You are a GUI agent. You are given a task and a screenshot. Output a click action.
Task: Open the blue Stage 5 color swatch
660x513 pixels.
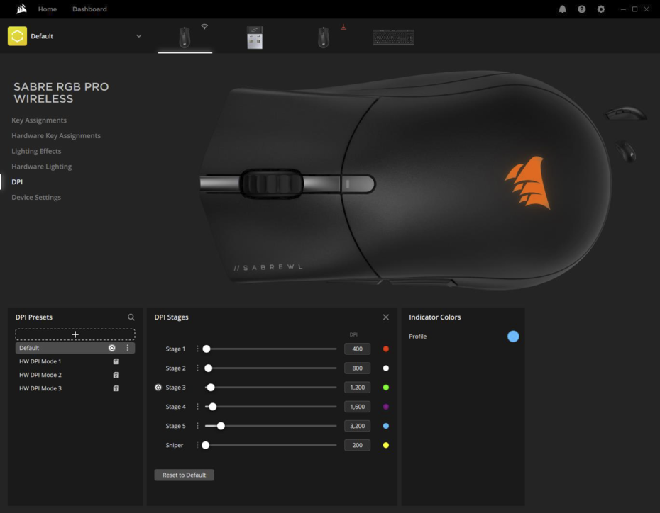coord(386,426)
